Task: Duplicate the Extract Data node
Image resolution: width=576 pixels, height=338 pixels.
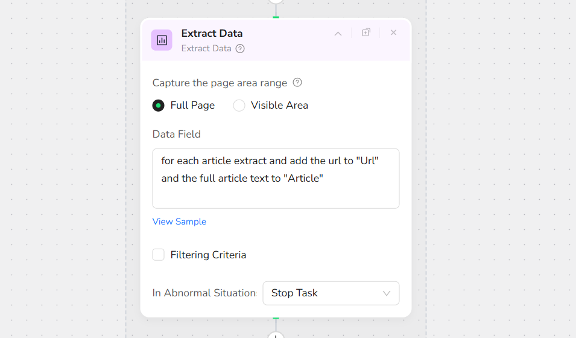Action: (x=366, y=33)
